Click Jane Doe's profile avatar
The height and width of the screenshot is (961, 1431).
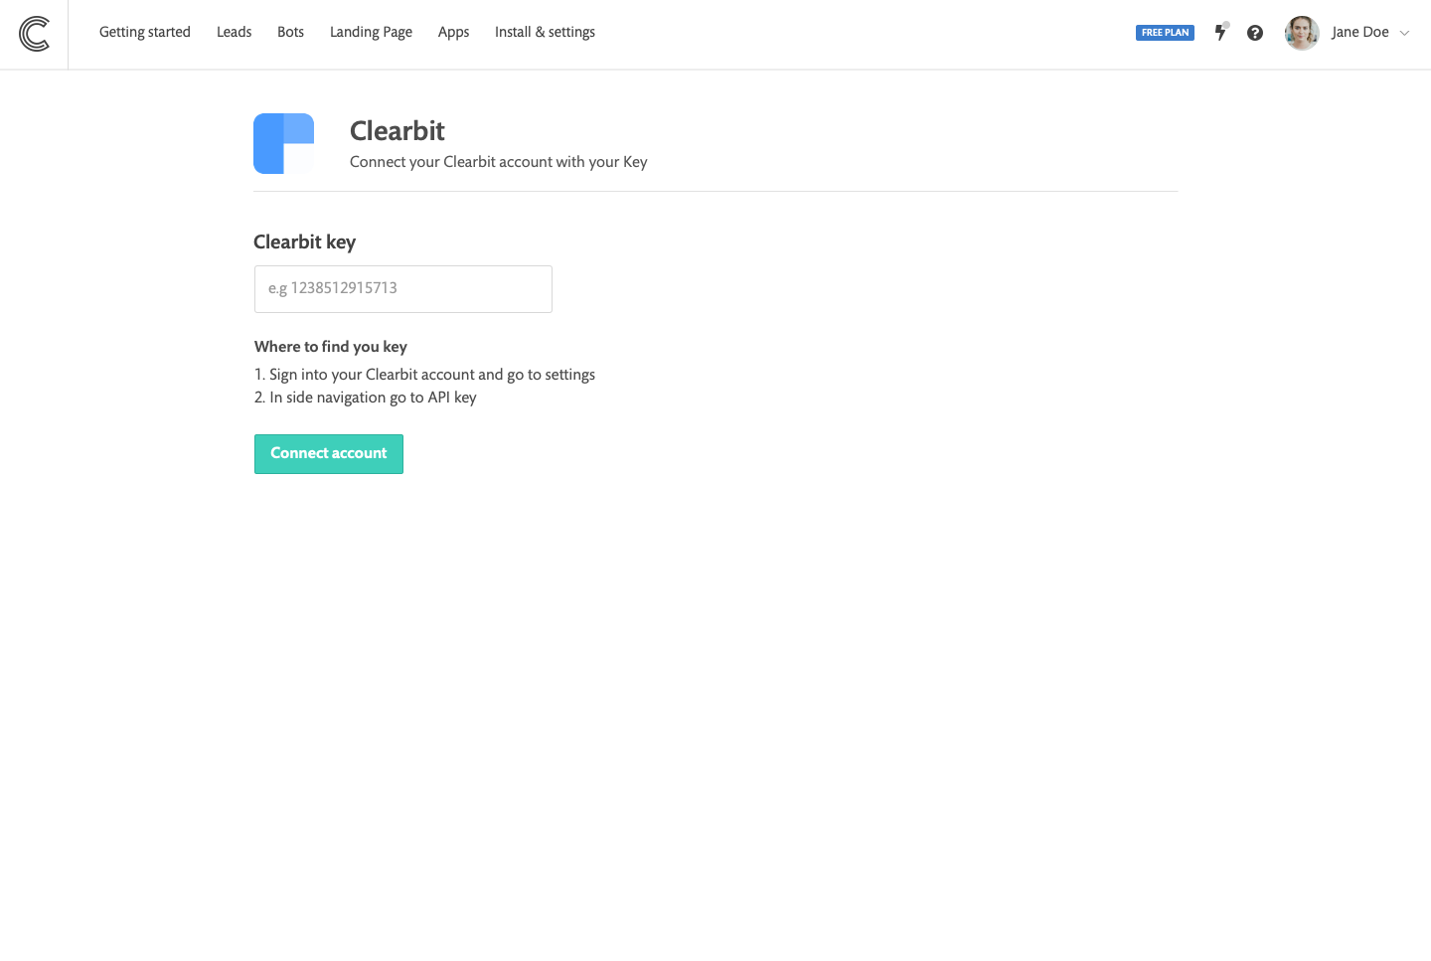[1302, 33]
